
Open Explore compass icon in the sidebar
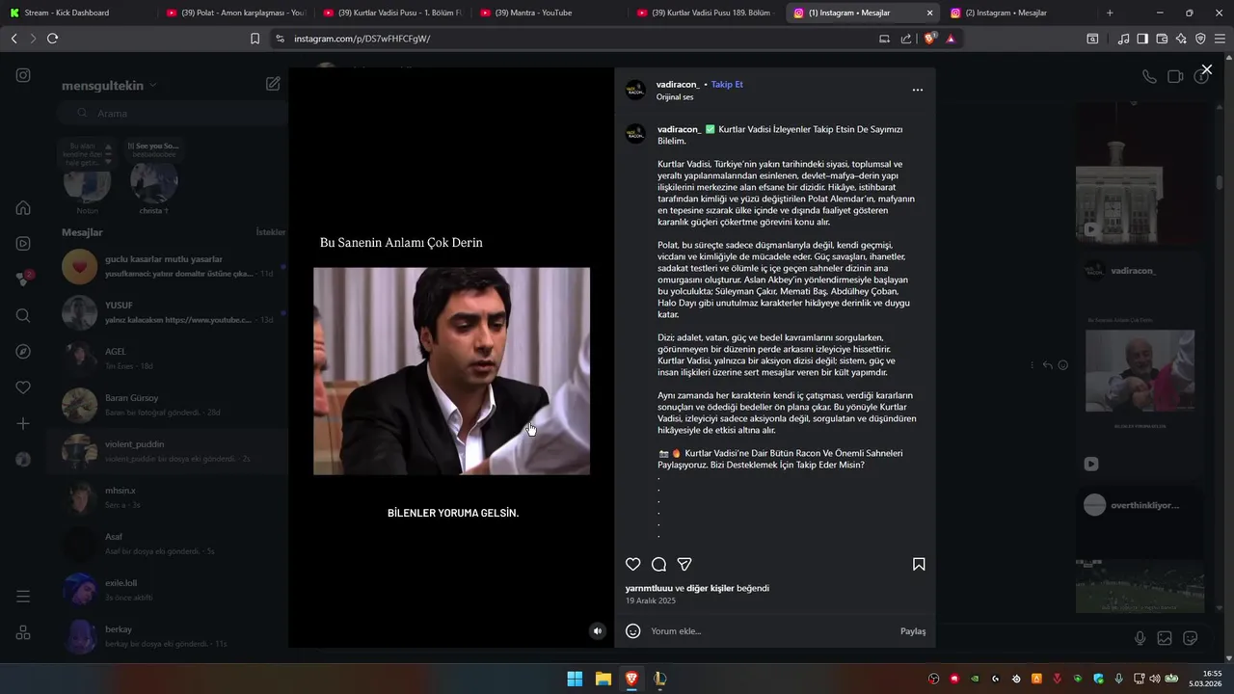point(23,352)
